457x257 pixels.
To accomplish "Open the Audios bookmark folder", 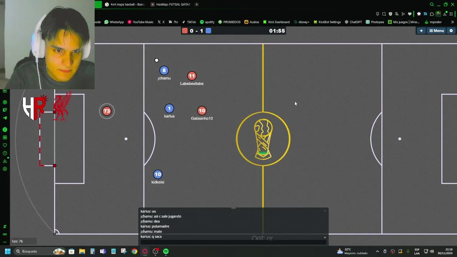I will tap(252, 22).
